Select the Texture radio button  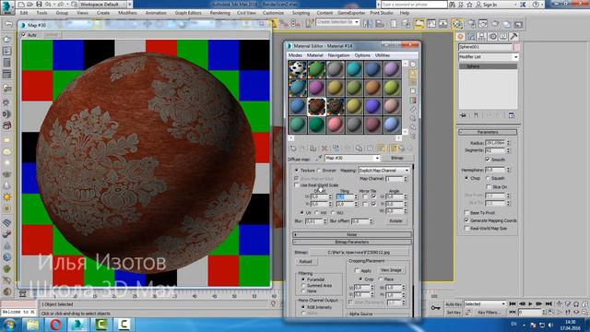click(297, 171)
